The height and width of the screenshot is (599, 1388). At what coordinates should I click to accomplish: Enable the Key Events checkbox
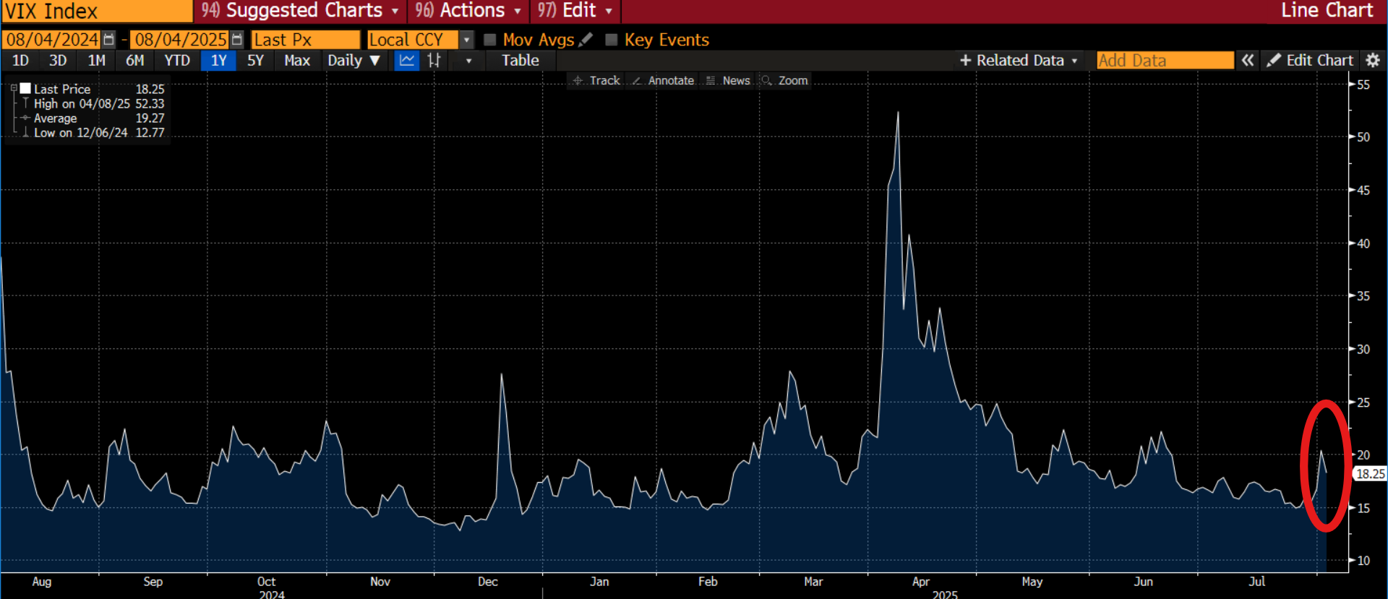(x=612, y=40)
